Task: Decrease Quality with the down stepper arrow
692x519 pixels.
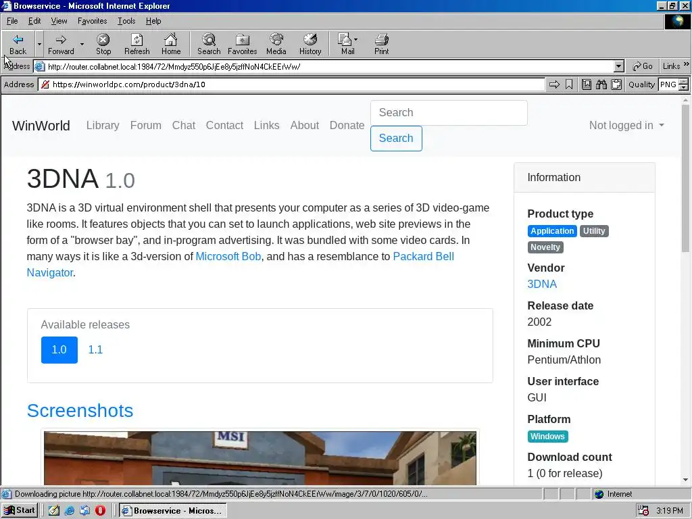Action: (684, 87)
